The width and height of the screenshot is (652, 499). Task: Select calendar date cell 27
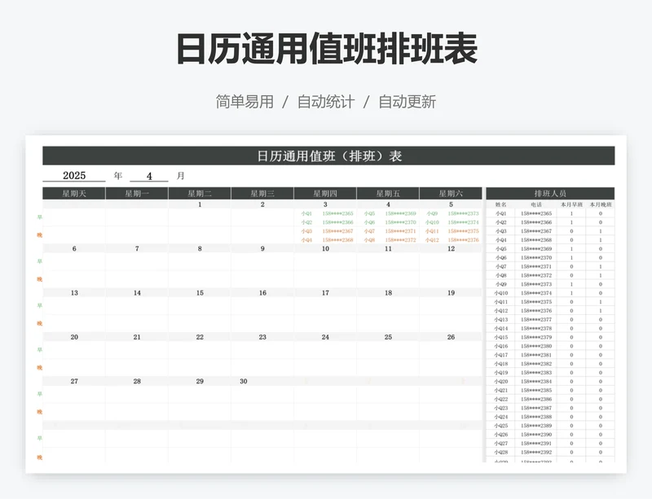point(74,381)
